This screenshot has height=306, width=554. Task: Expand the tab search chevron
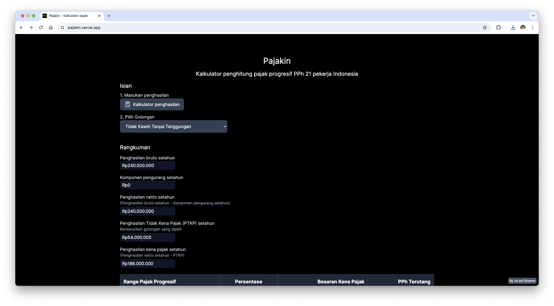pos(533,16)
